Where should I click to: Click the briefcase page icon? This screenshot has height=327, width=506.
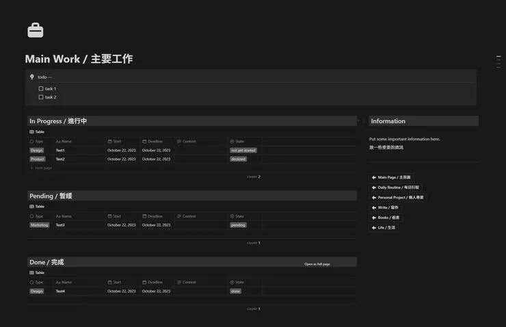pos(36,30)
